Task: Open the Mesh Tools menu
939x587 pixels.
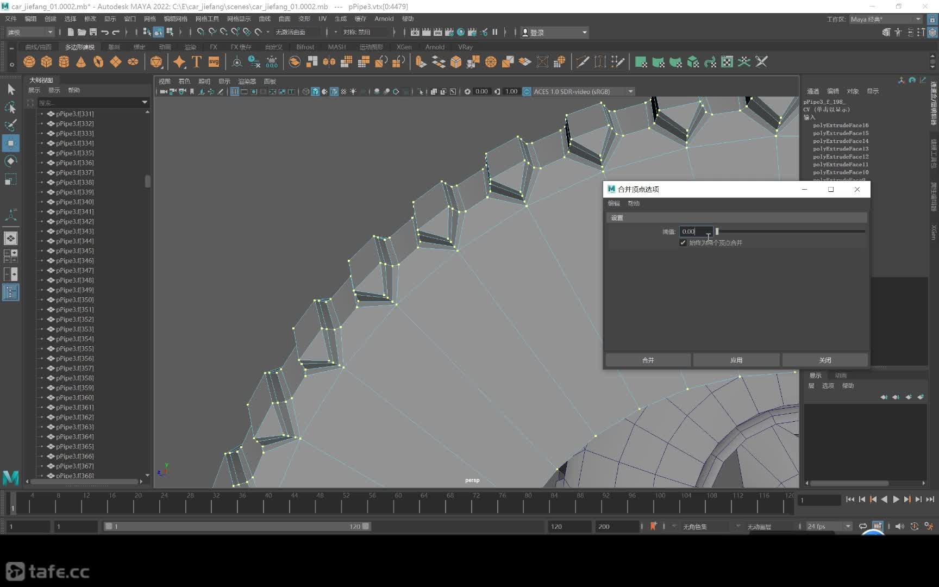Action: click(207, 18)
